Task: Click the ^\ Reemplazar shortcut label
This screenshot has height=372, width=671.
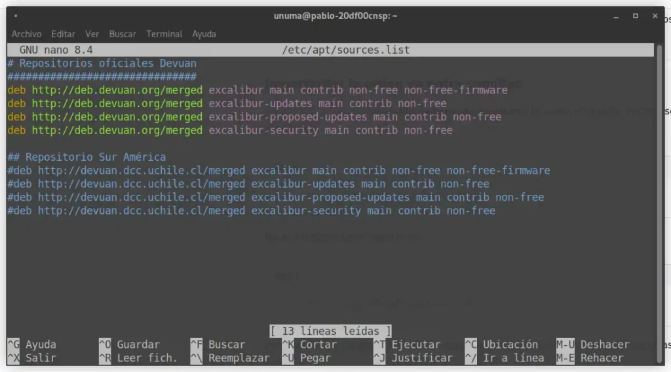Action: [230, 358]
